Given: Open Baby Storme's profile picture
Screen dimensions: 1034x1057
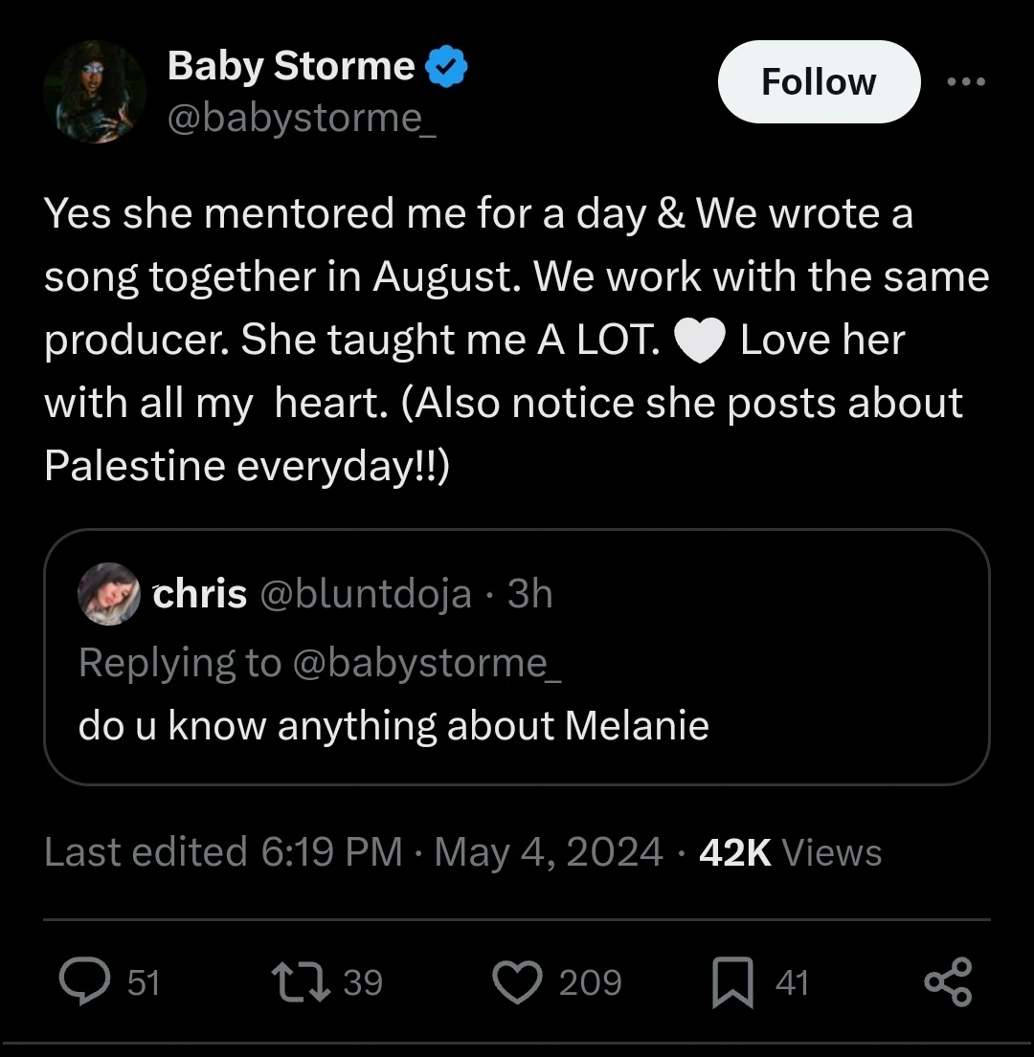Looking at the screenshot, I should pyautogui.click(x=94, y=93).
